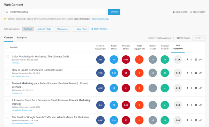Check the Color Psychology in Marketing row

tap(8, 56)
